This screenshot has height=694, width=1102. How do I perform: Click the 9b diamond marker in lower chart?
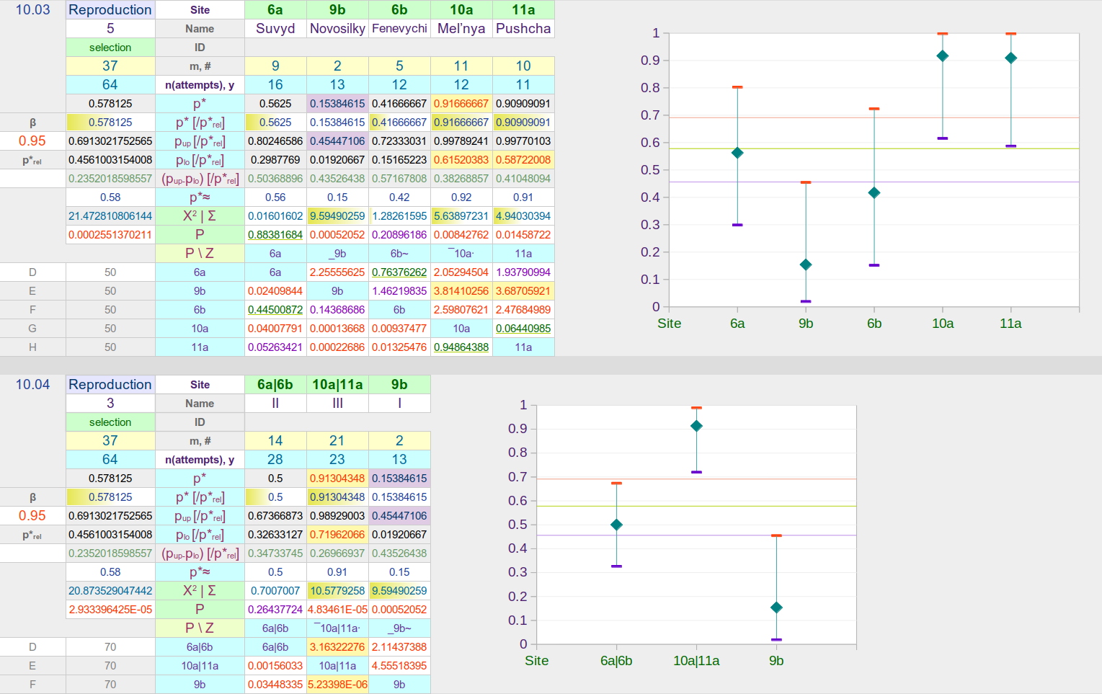tap(776, 608)
